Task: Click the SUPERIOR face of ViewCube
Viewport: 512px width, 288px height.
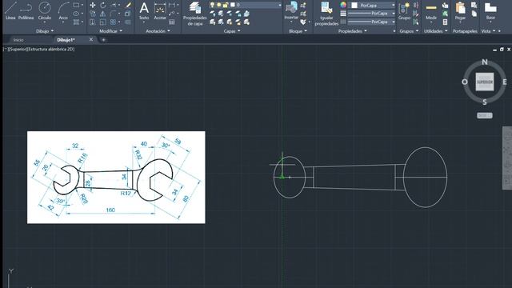Action: click(x=485, y=82)
